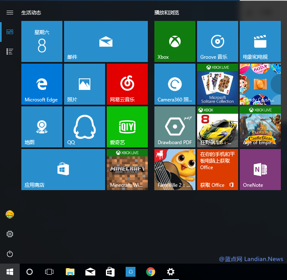Open the hamburger menu at top left

tap(10, 12)
